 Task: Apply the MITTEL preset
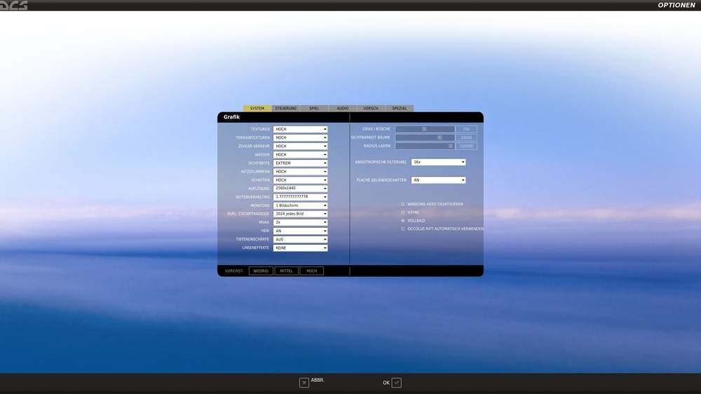point(286,271)
